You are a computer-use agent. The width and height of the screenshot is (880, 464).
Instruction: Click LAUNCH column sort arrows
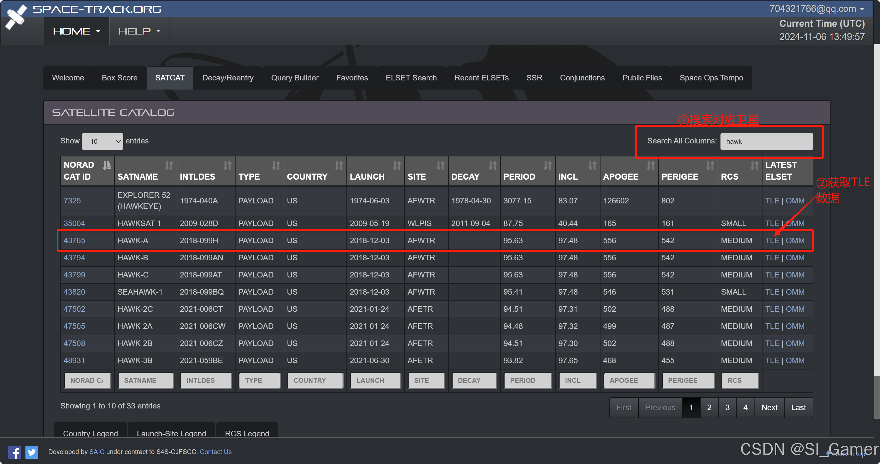[397, 166]
